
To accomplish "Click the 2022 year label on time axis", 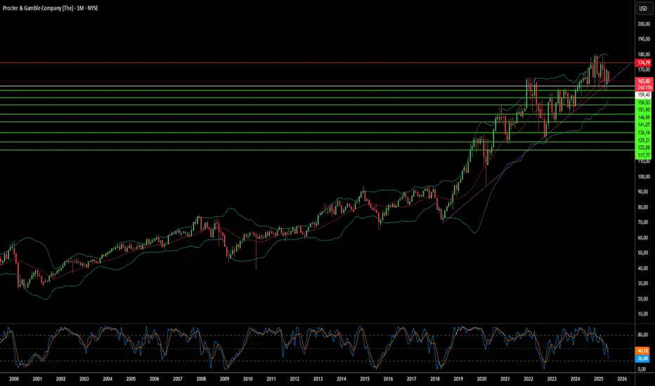I will 528,379.
